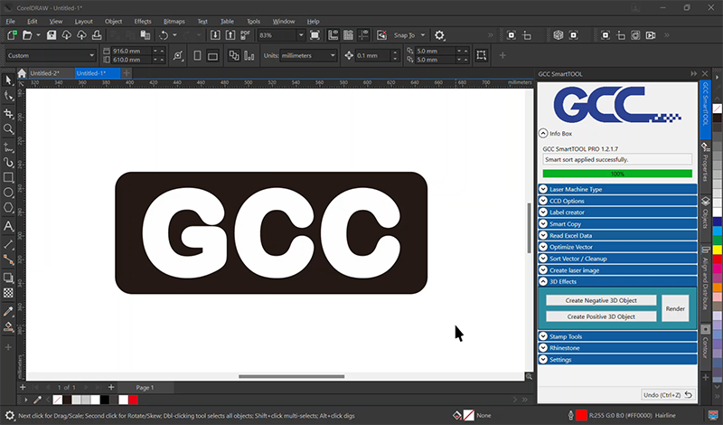Switch page to landscape orientation
723x425 pixels.
pyautogui.click(x=211, y=55)
